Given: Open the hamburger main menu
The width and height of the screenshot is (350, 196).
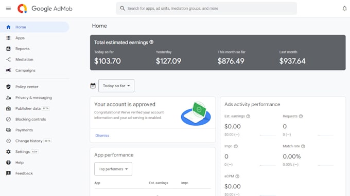Looking at the screenshot, I should 8,8.
